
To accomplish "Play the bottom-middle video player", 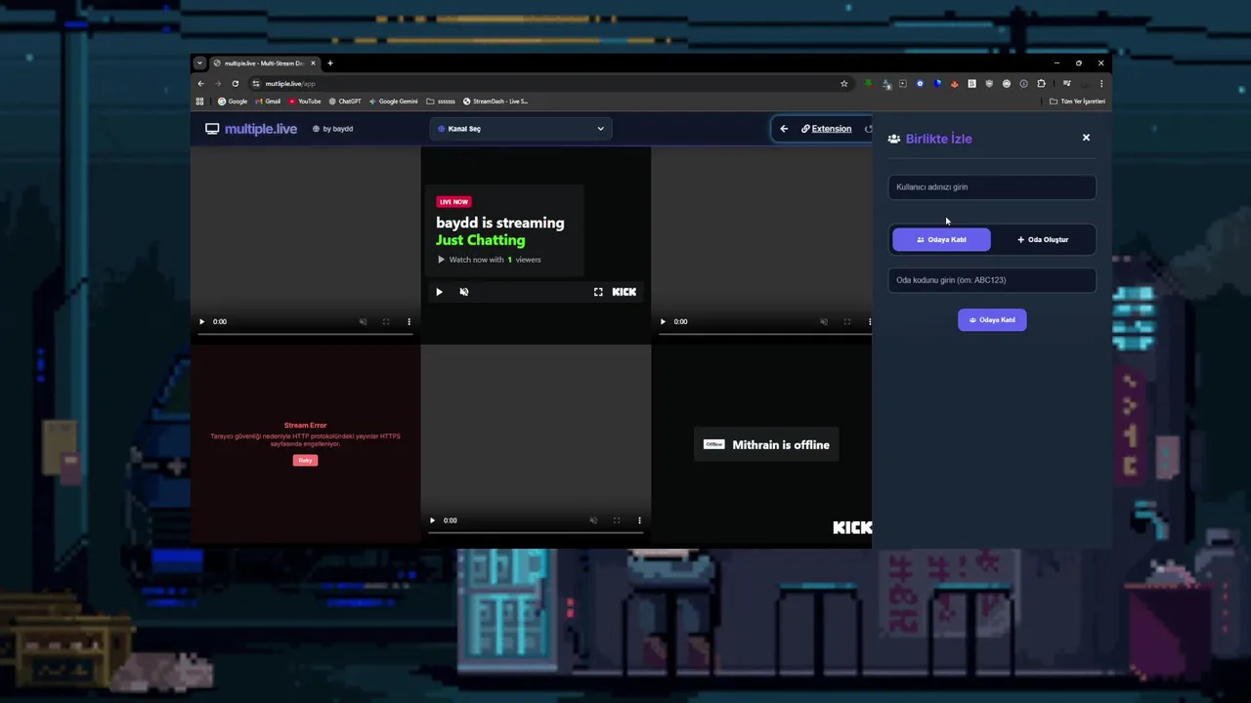I will click(x=432, y=520).
